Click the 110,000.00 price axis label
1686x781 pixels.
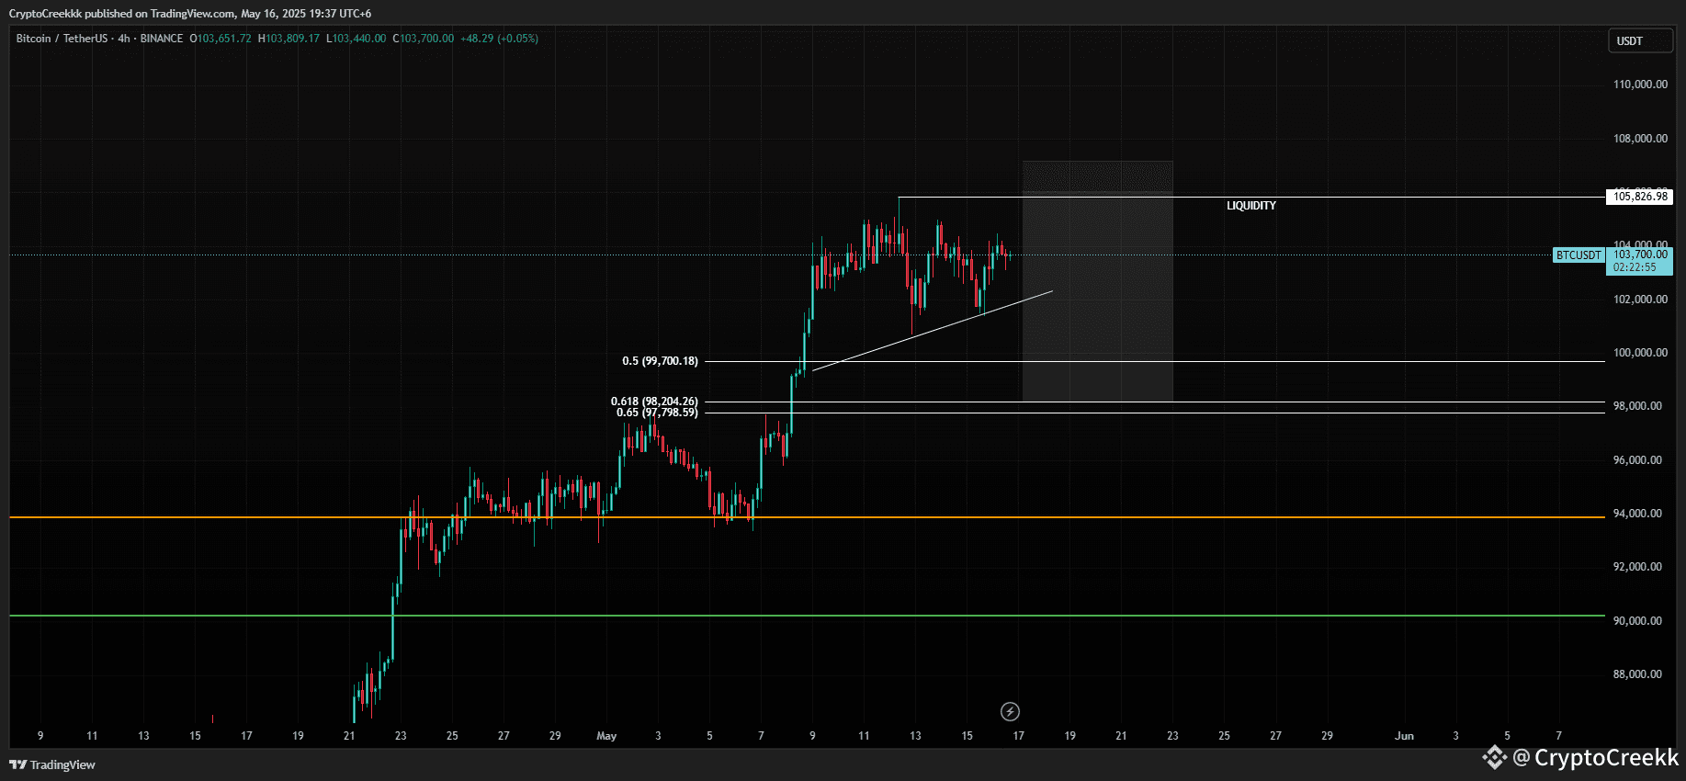1640,85
